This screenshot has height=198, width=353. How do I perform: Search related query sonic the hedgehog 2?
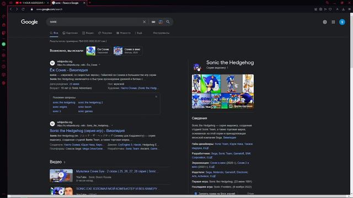[x=90, y=102]
